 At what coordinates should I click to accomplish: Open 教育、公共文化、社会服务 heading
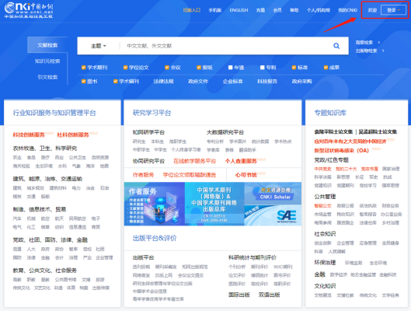(45, 271)
